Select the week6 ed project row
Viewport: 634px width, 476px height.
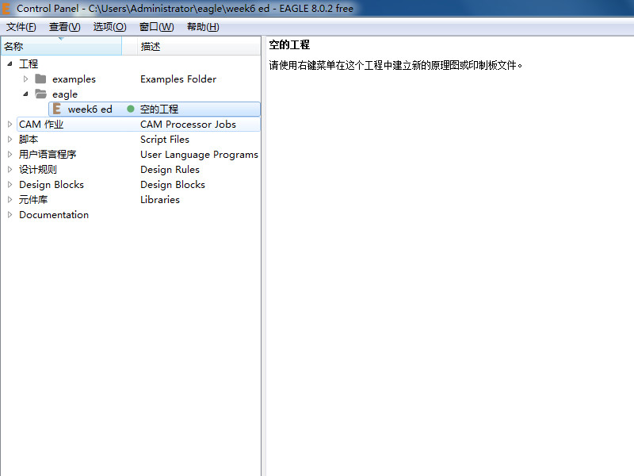pyautogui.click(x=155, y=109)
